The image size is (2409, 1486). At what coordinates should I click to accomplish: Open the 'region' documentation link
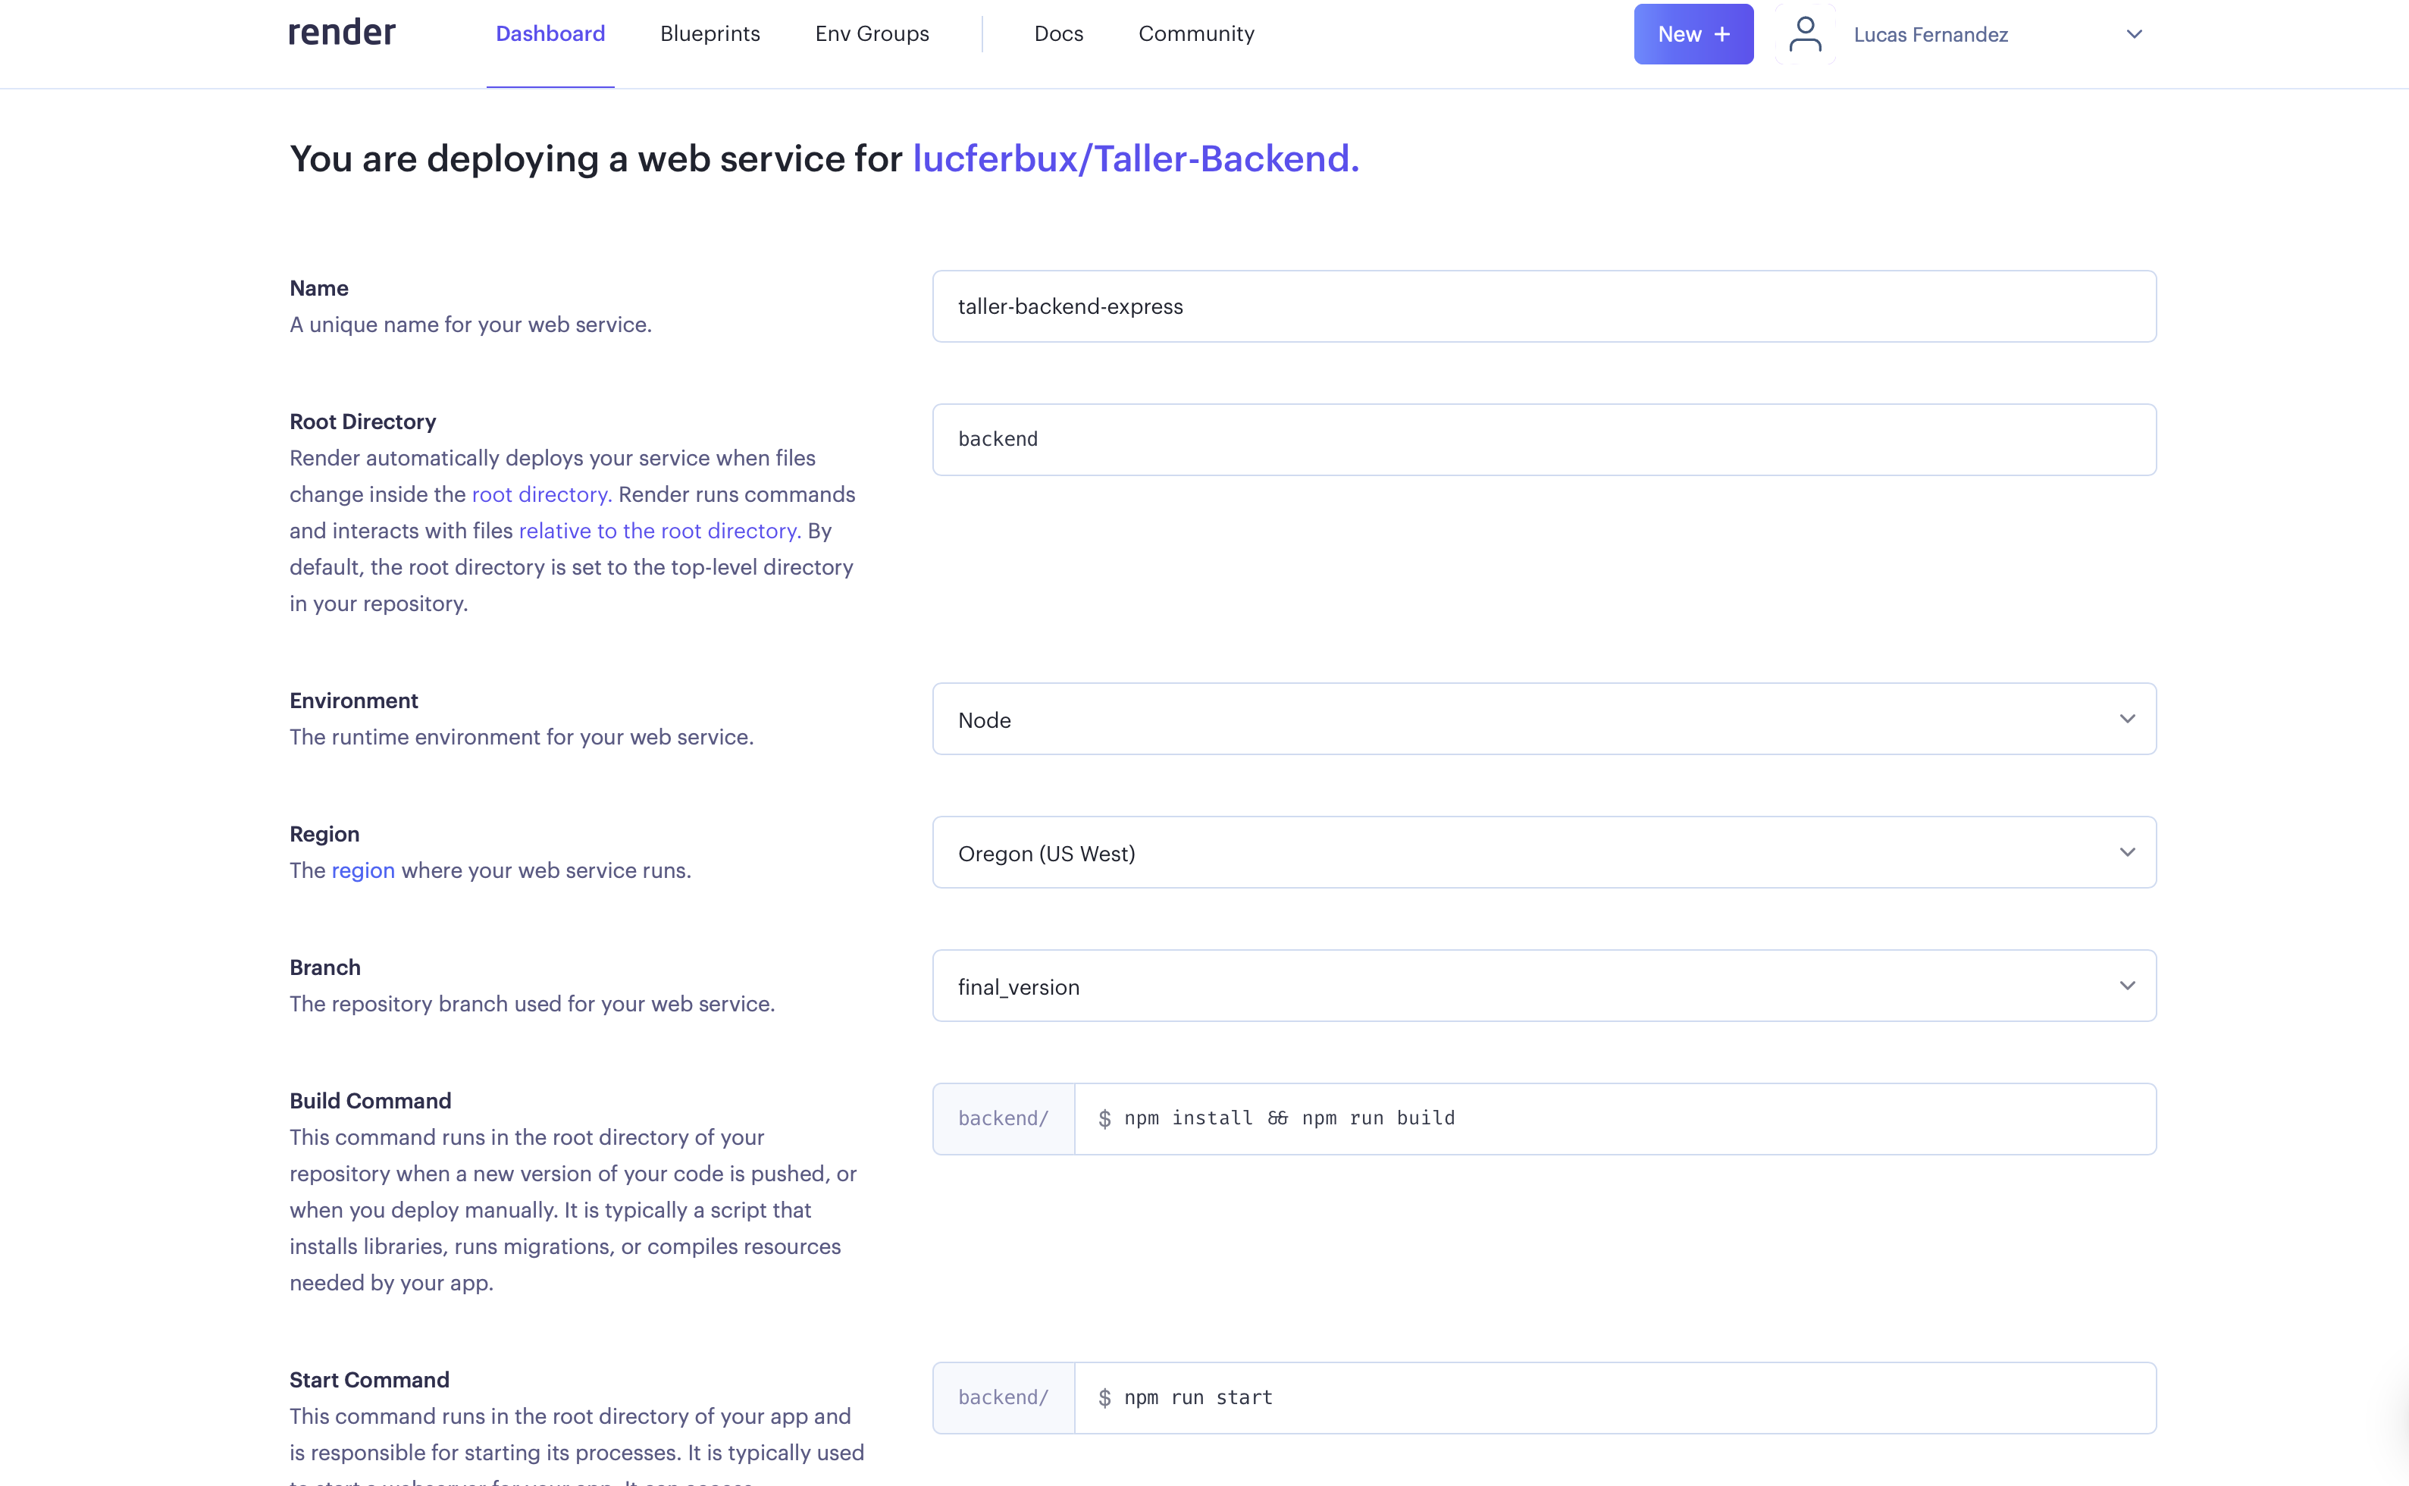362,871
